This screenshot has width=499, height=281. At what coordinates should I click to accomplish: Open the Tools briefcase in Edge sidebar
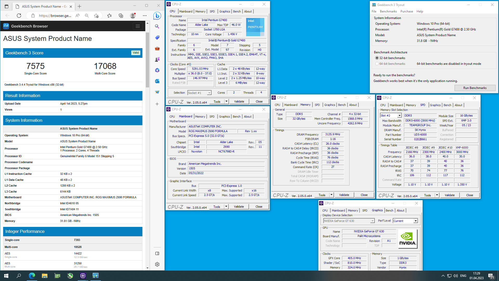point(157,48)
